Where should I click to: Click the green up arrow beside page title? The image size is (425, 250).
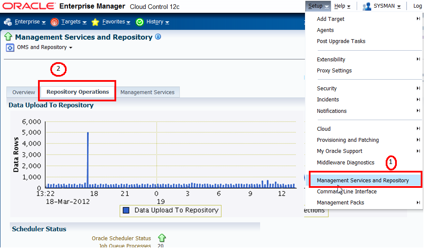click(8, 37)
